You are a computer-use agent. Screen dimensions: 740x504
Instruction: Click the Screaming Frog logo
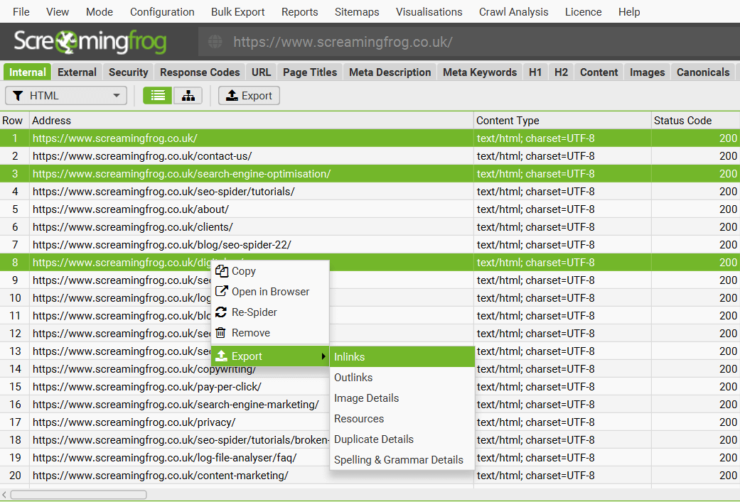pyautogui.click(x=92, y=41)
